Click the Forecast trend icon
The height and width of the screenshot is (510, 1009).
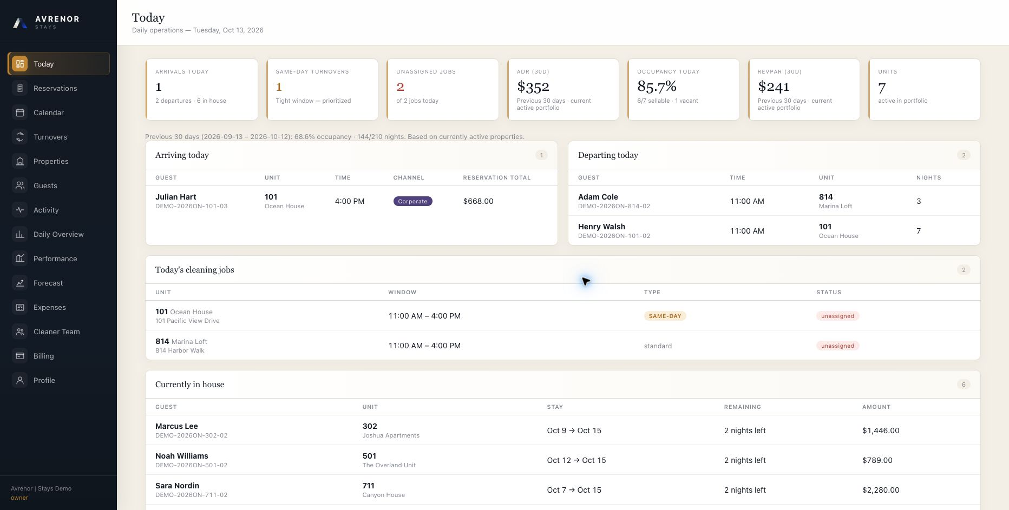[x=20, y=283]
